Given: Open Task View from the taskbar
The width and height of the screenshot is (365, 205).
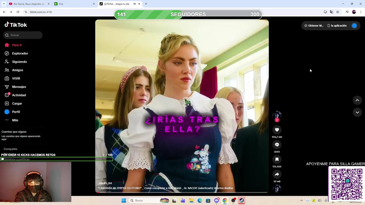Looking at the screenshot, I should click(x=174, y=200).
